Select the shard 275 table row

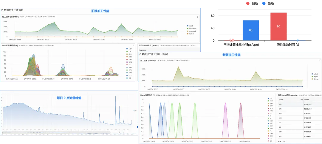click(298, 109)
